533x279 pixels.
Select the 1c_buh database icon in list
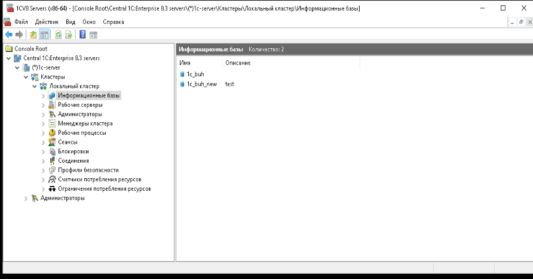coord(182,75)
